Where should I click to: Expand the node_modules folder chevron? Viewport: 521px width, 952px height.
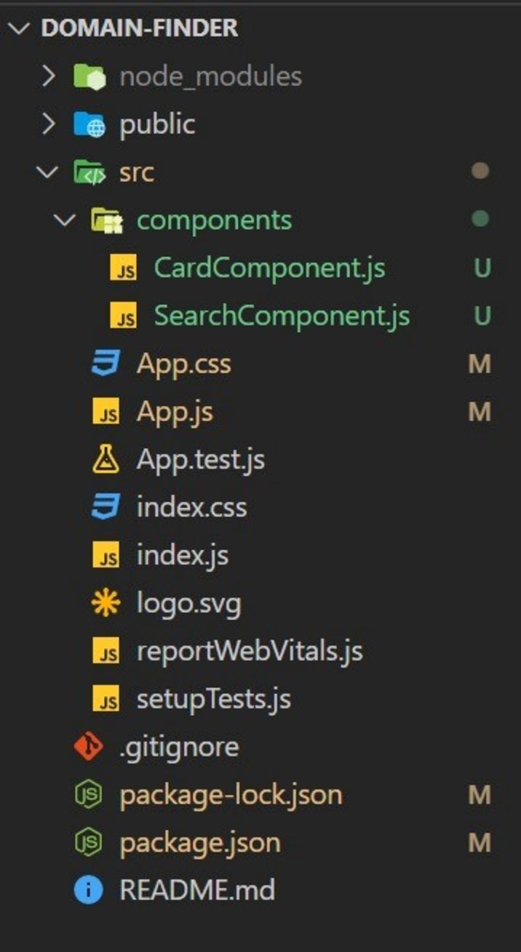pyautogui.click(x=49, y=76)
